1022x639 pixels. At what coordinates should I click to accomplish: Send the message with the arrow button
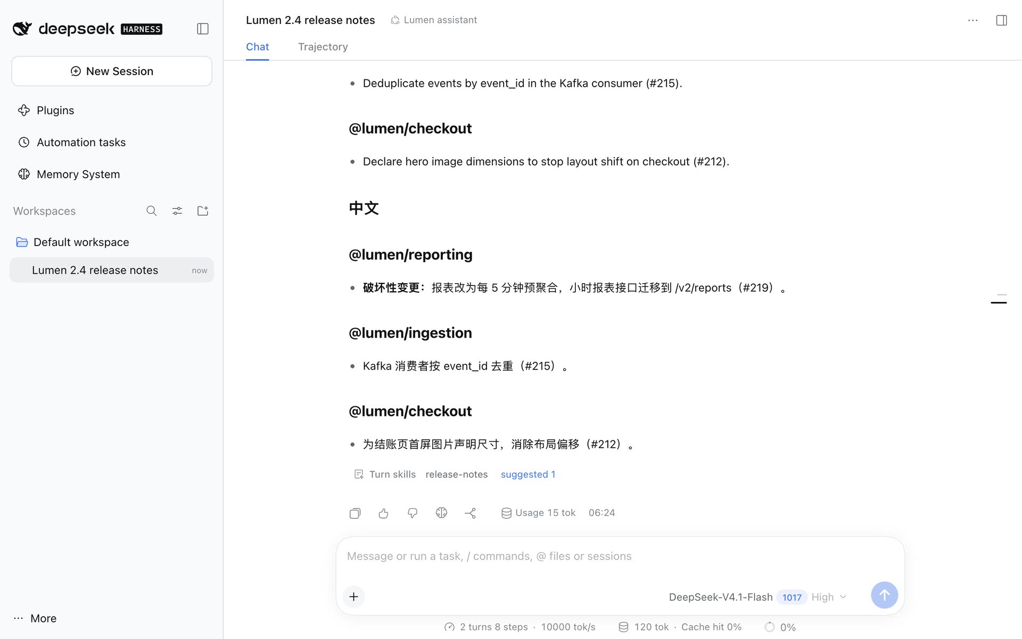pos(884,595)
